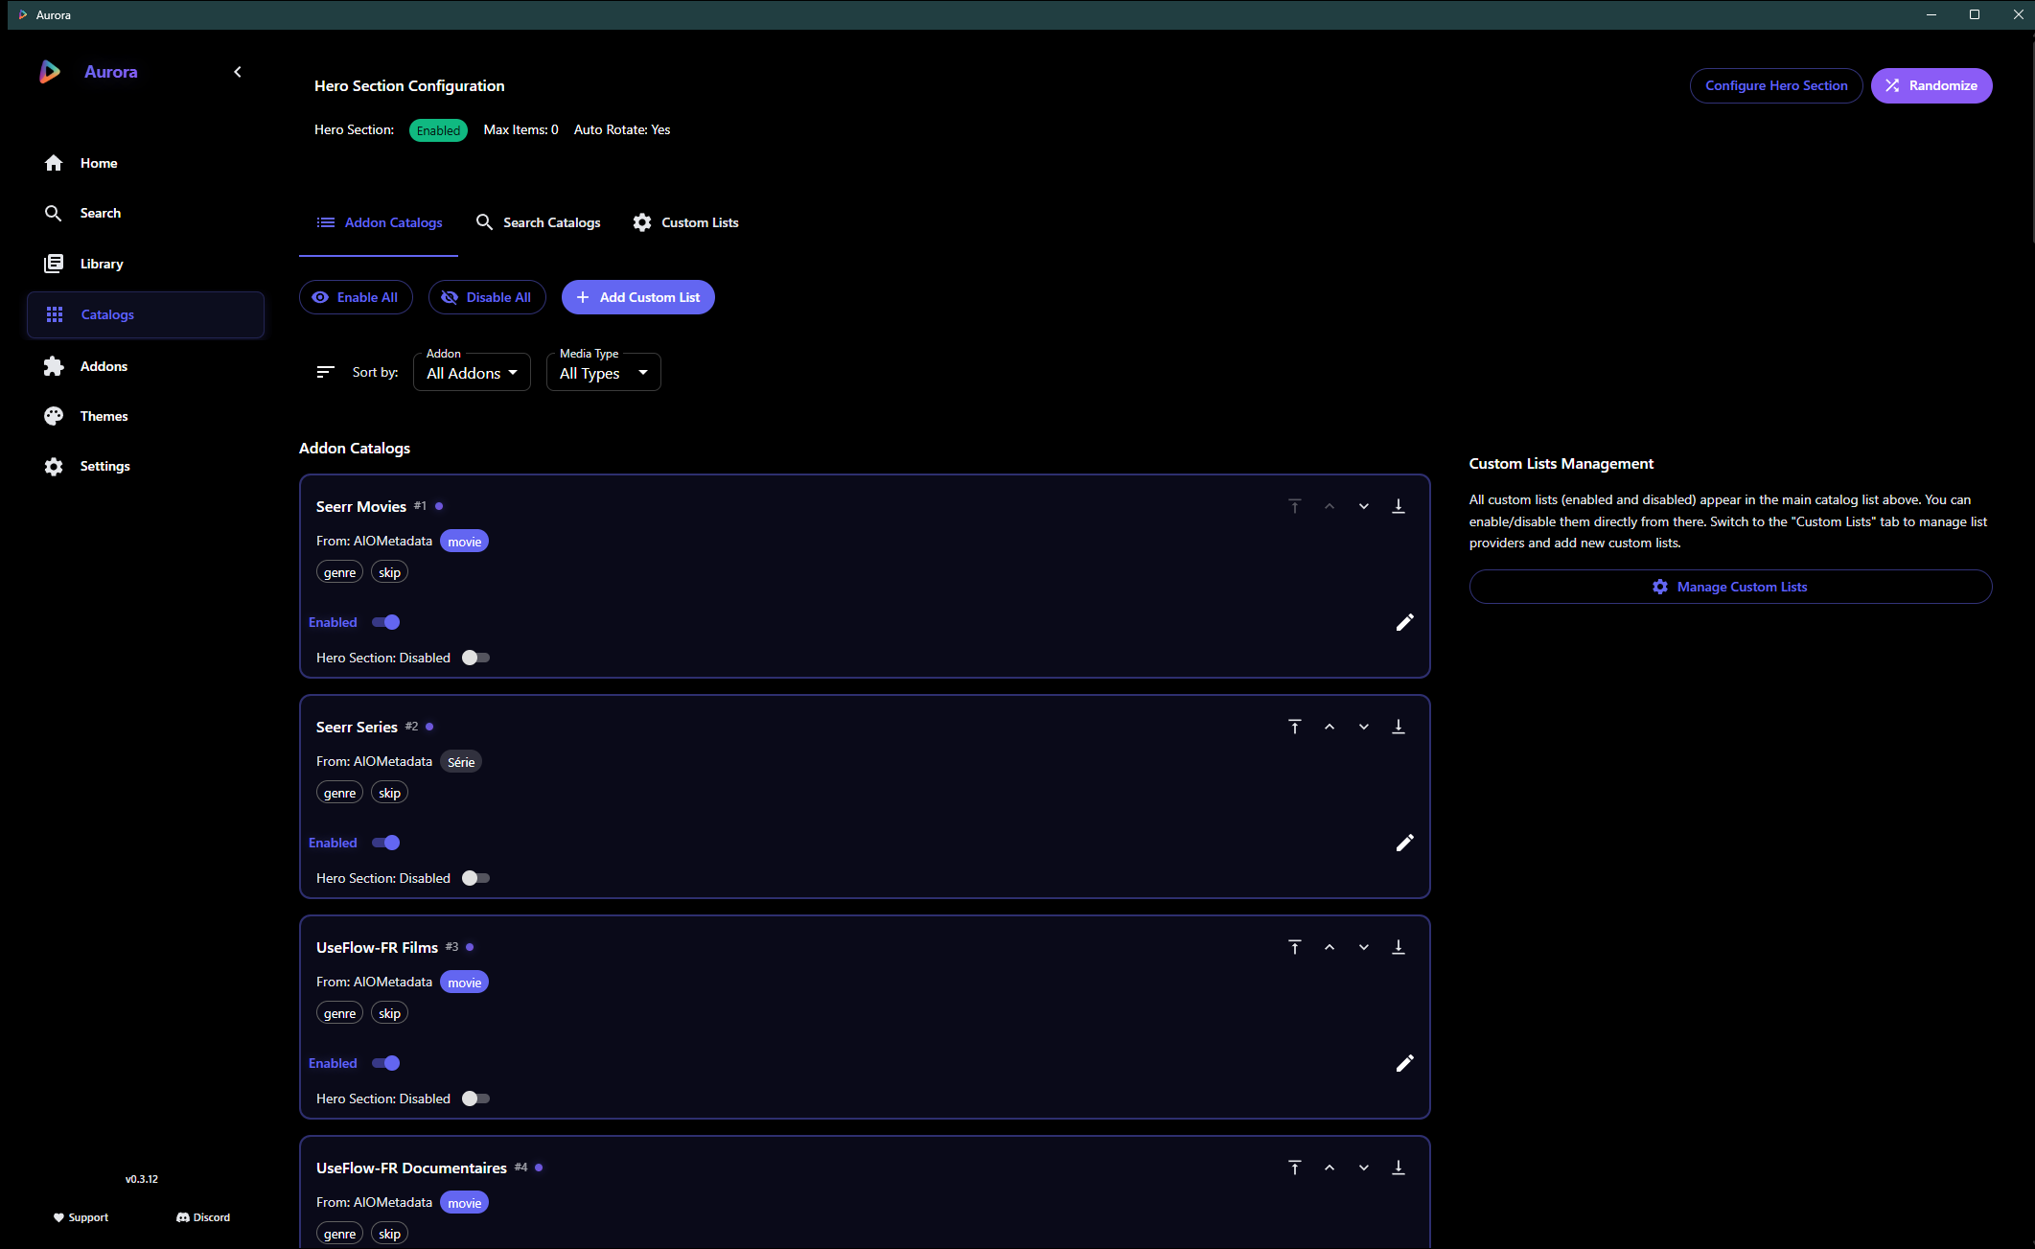Move Seerr Series catalog down one

tap(1364, 727)
